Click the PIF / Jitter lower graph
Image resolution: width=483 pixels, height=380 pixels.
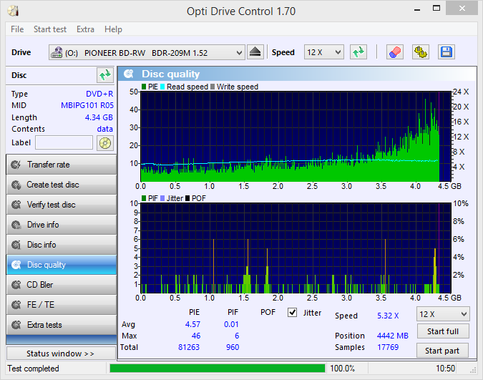(x=296, y=248)
